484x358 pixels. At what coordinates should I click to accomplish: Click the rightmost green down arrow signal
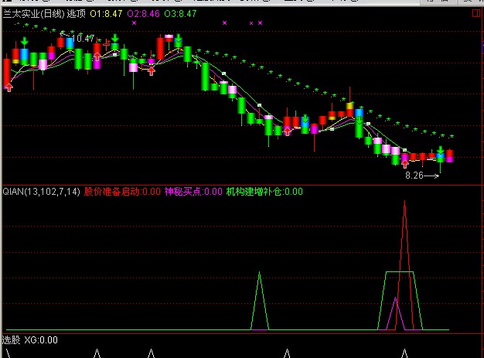(441, 150)
